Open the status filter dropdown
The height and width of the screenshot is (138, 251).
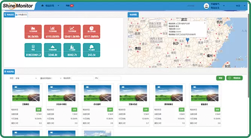tap(26, 78)
